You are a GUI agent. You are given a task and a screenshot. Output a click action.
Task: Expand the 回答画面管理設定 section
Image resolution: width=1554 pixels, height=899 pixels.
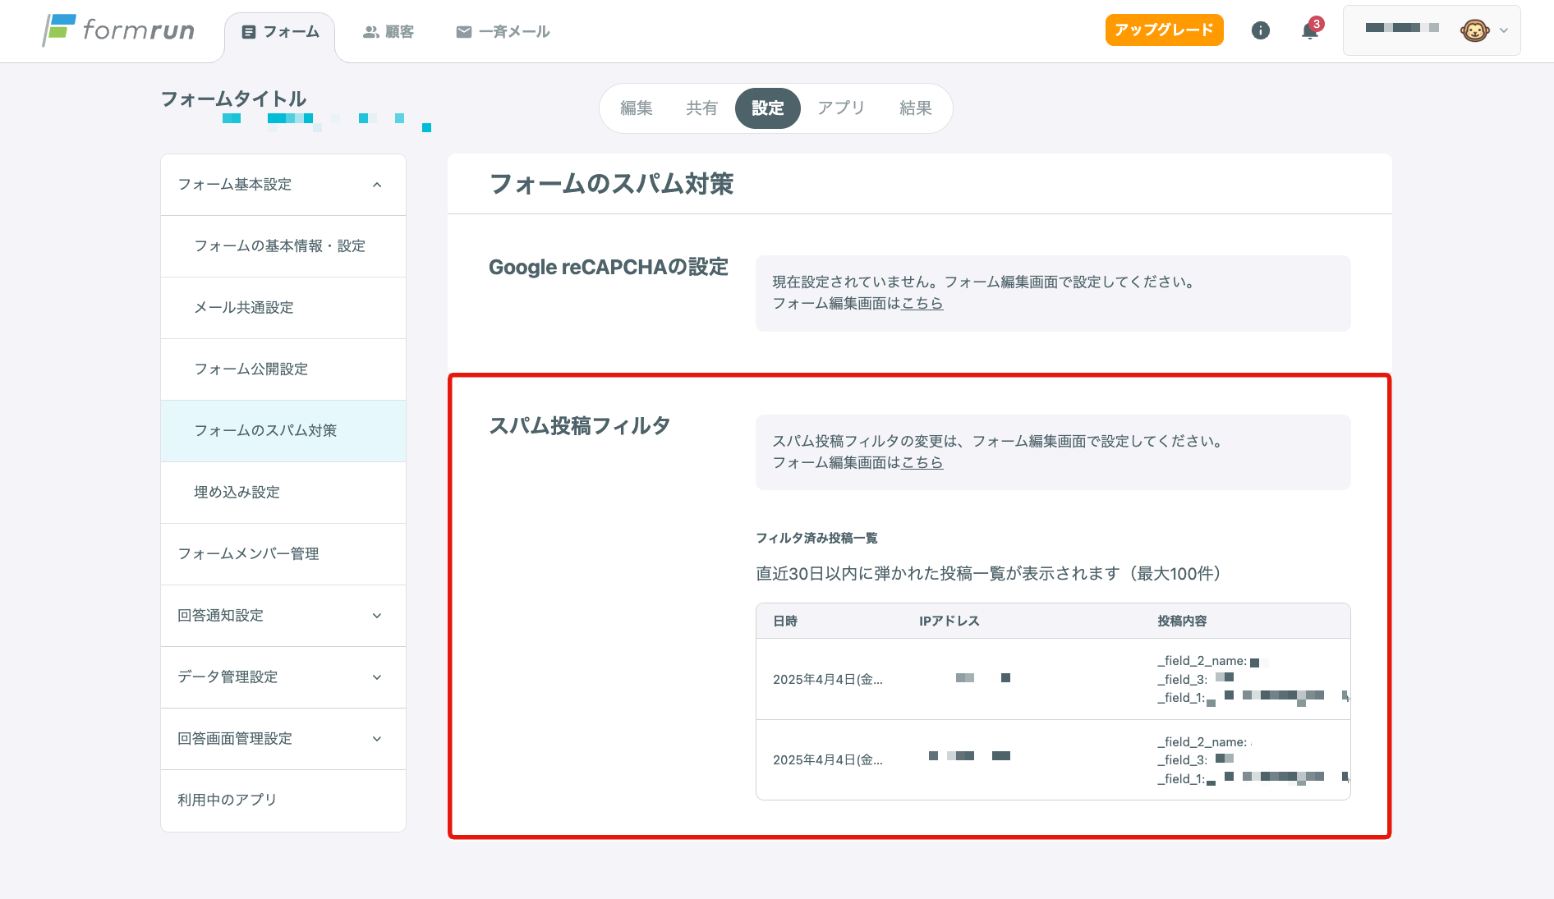click(283, 739)
